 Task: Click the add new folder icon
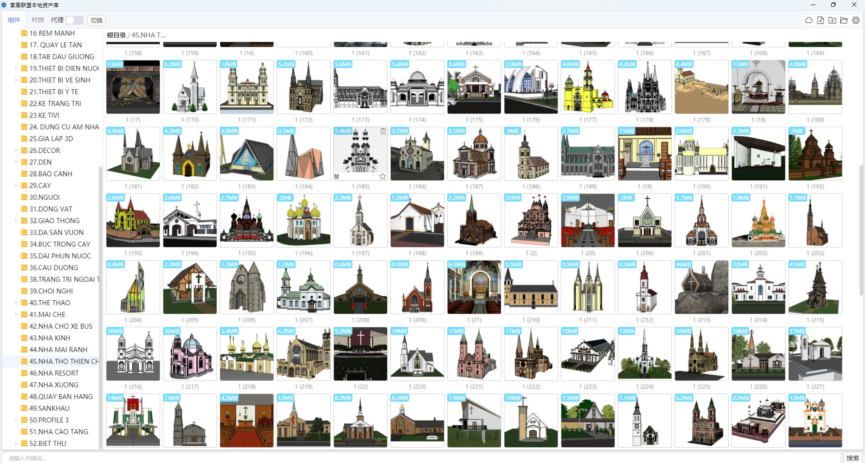coord(832,20)
